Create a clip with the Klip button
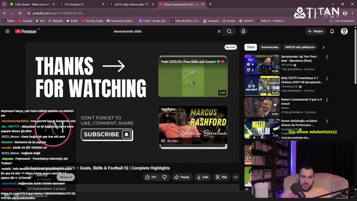357x201 pixels. click(x=221, y=177)
